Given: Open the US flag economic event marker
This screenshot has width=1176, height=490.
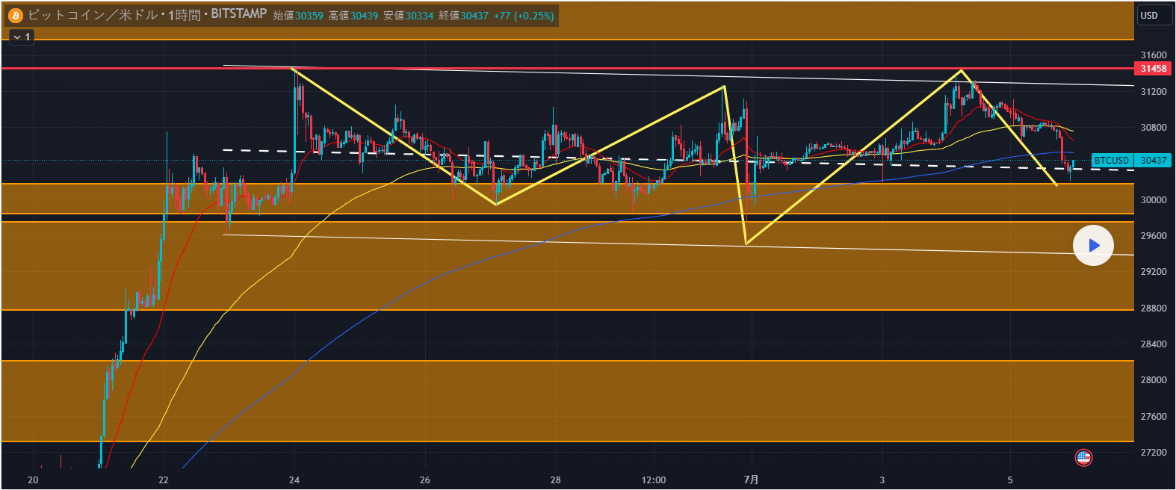Looking at the screenshot, I should [1083, 457].
